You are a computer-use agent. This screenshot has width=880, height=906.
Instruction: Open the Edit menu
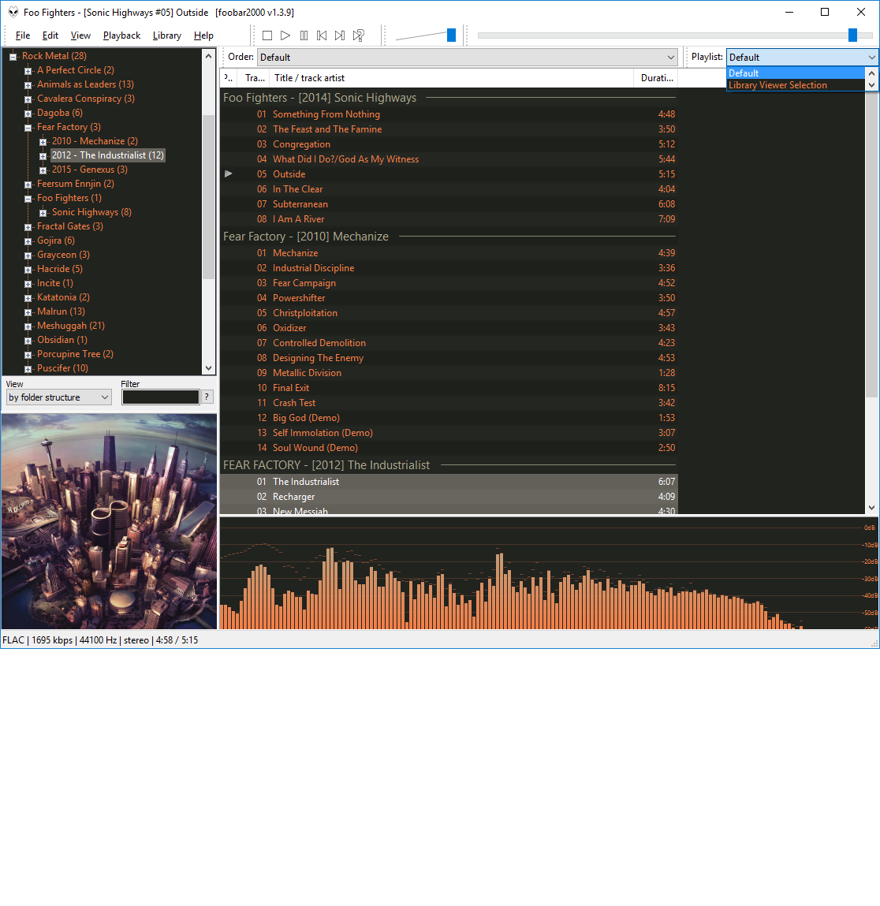pos(50,35)
